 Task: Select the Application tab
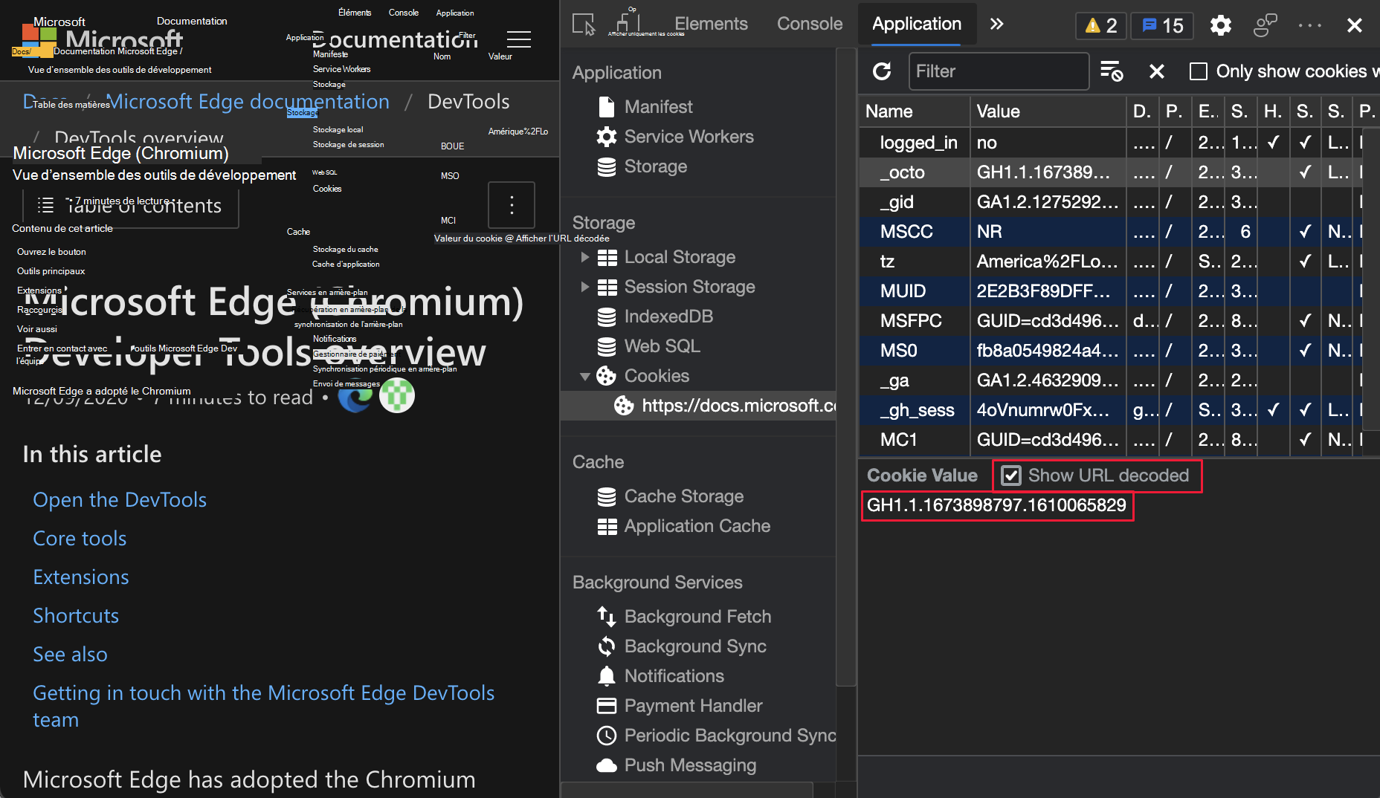(917, 24)
